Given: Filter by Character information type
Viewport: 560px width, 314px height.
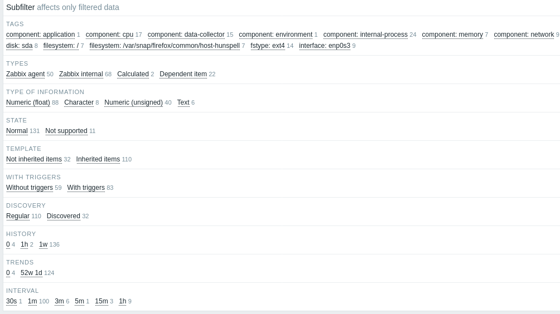Looking at the screenshot, I should pos(79,102).
